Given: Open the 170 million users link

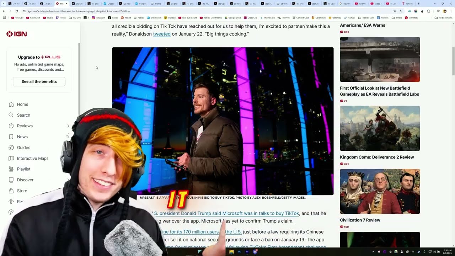Looking at the screenshot, I should [x=202, y=232].
